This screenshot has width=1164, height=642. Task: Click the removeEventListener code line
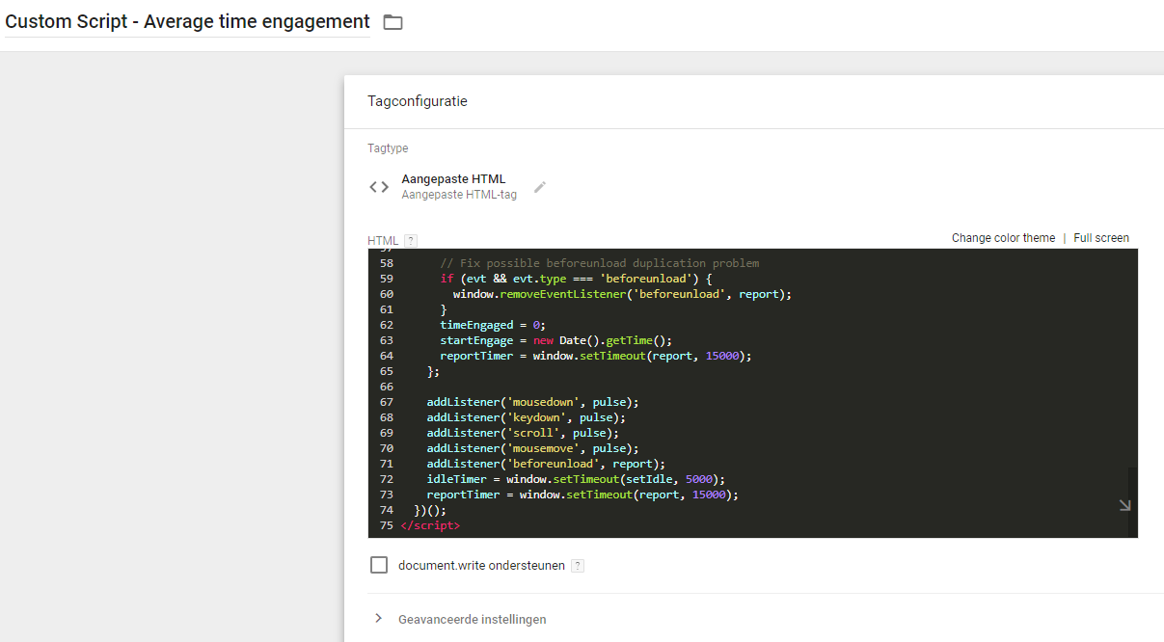[x=621, y=294]
